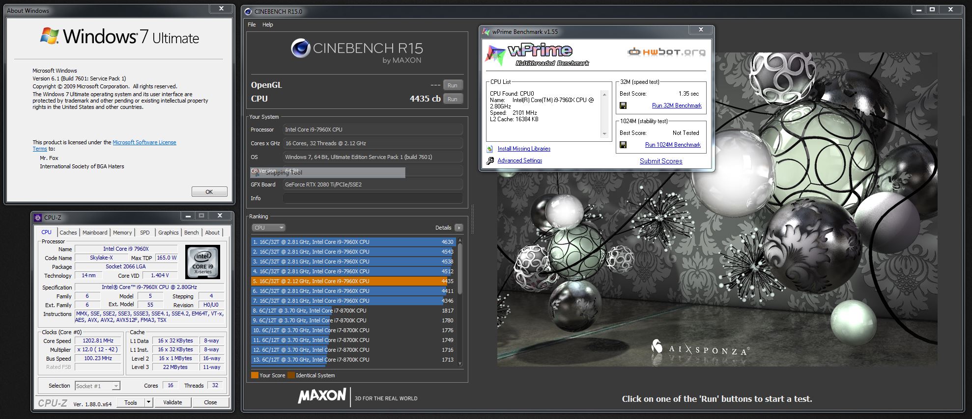Screen dimensions: 972x419
Task: Click the wPrime CPU List scrollbar down arrow
Action: [604, 134]
